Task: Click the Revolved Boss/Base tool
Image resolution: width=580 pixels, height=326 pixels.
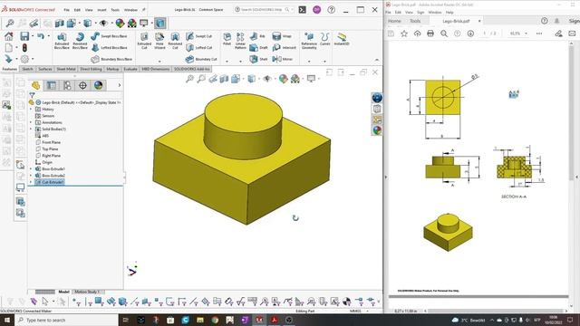Action: tap(80, 40)
